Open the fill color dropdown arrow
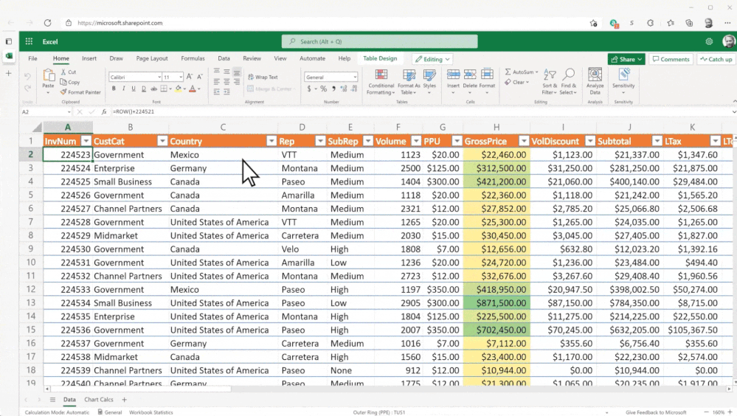 (x=184, y=89)
